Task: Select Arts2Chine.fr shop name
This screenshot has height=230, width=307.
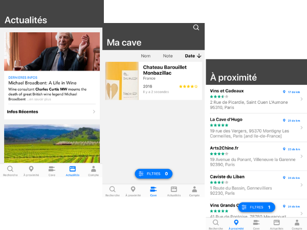Action: click(x=224, y=148)
